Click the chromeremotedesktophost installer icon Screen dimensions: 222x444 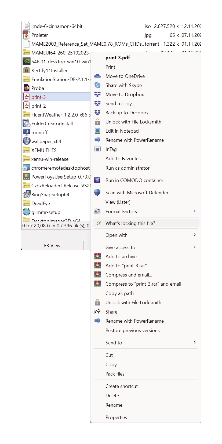(x=27, y=168)
